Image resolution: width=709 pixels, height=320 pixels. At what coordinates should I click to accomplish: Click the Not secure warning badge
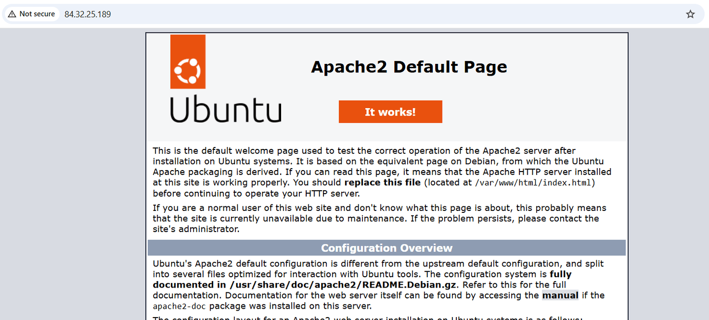pos(32,14)
